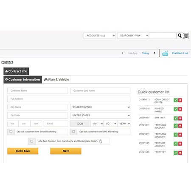The height and width of the screenshot is (191, 191).
Task: Open the Prefilled List link
Action: click(x=180, y=53)
